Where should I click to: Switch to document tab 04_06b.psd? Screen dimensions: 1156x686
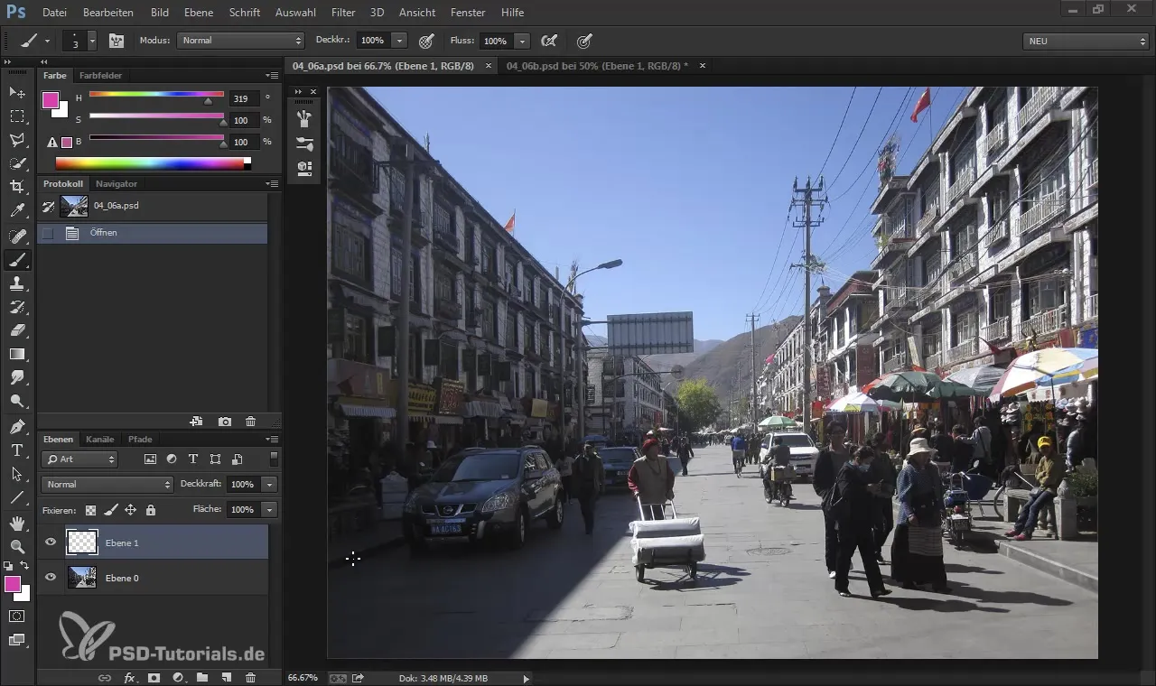pyautogui.click(x=597, y=66)
